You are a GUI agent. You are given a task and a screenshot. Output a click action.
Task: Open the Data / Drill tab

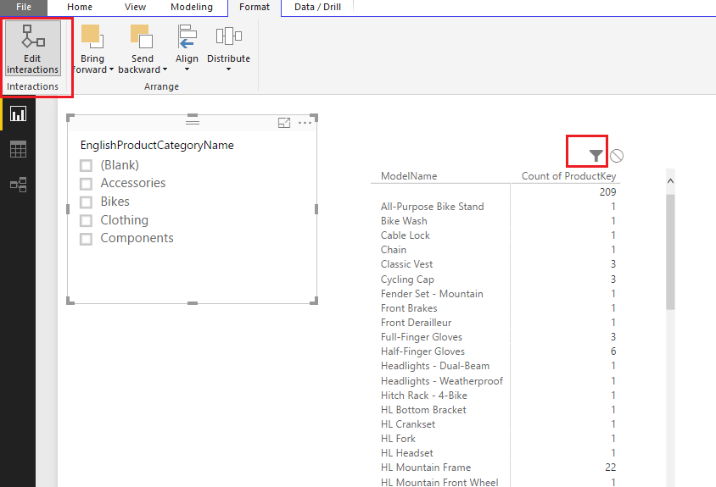point(318,8)
